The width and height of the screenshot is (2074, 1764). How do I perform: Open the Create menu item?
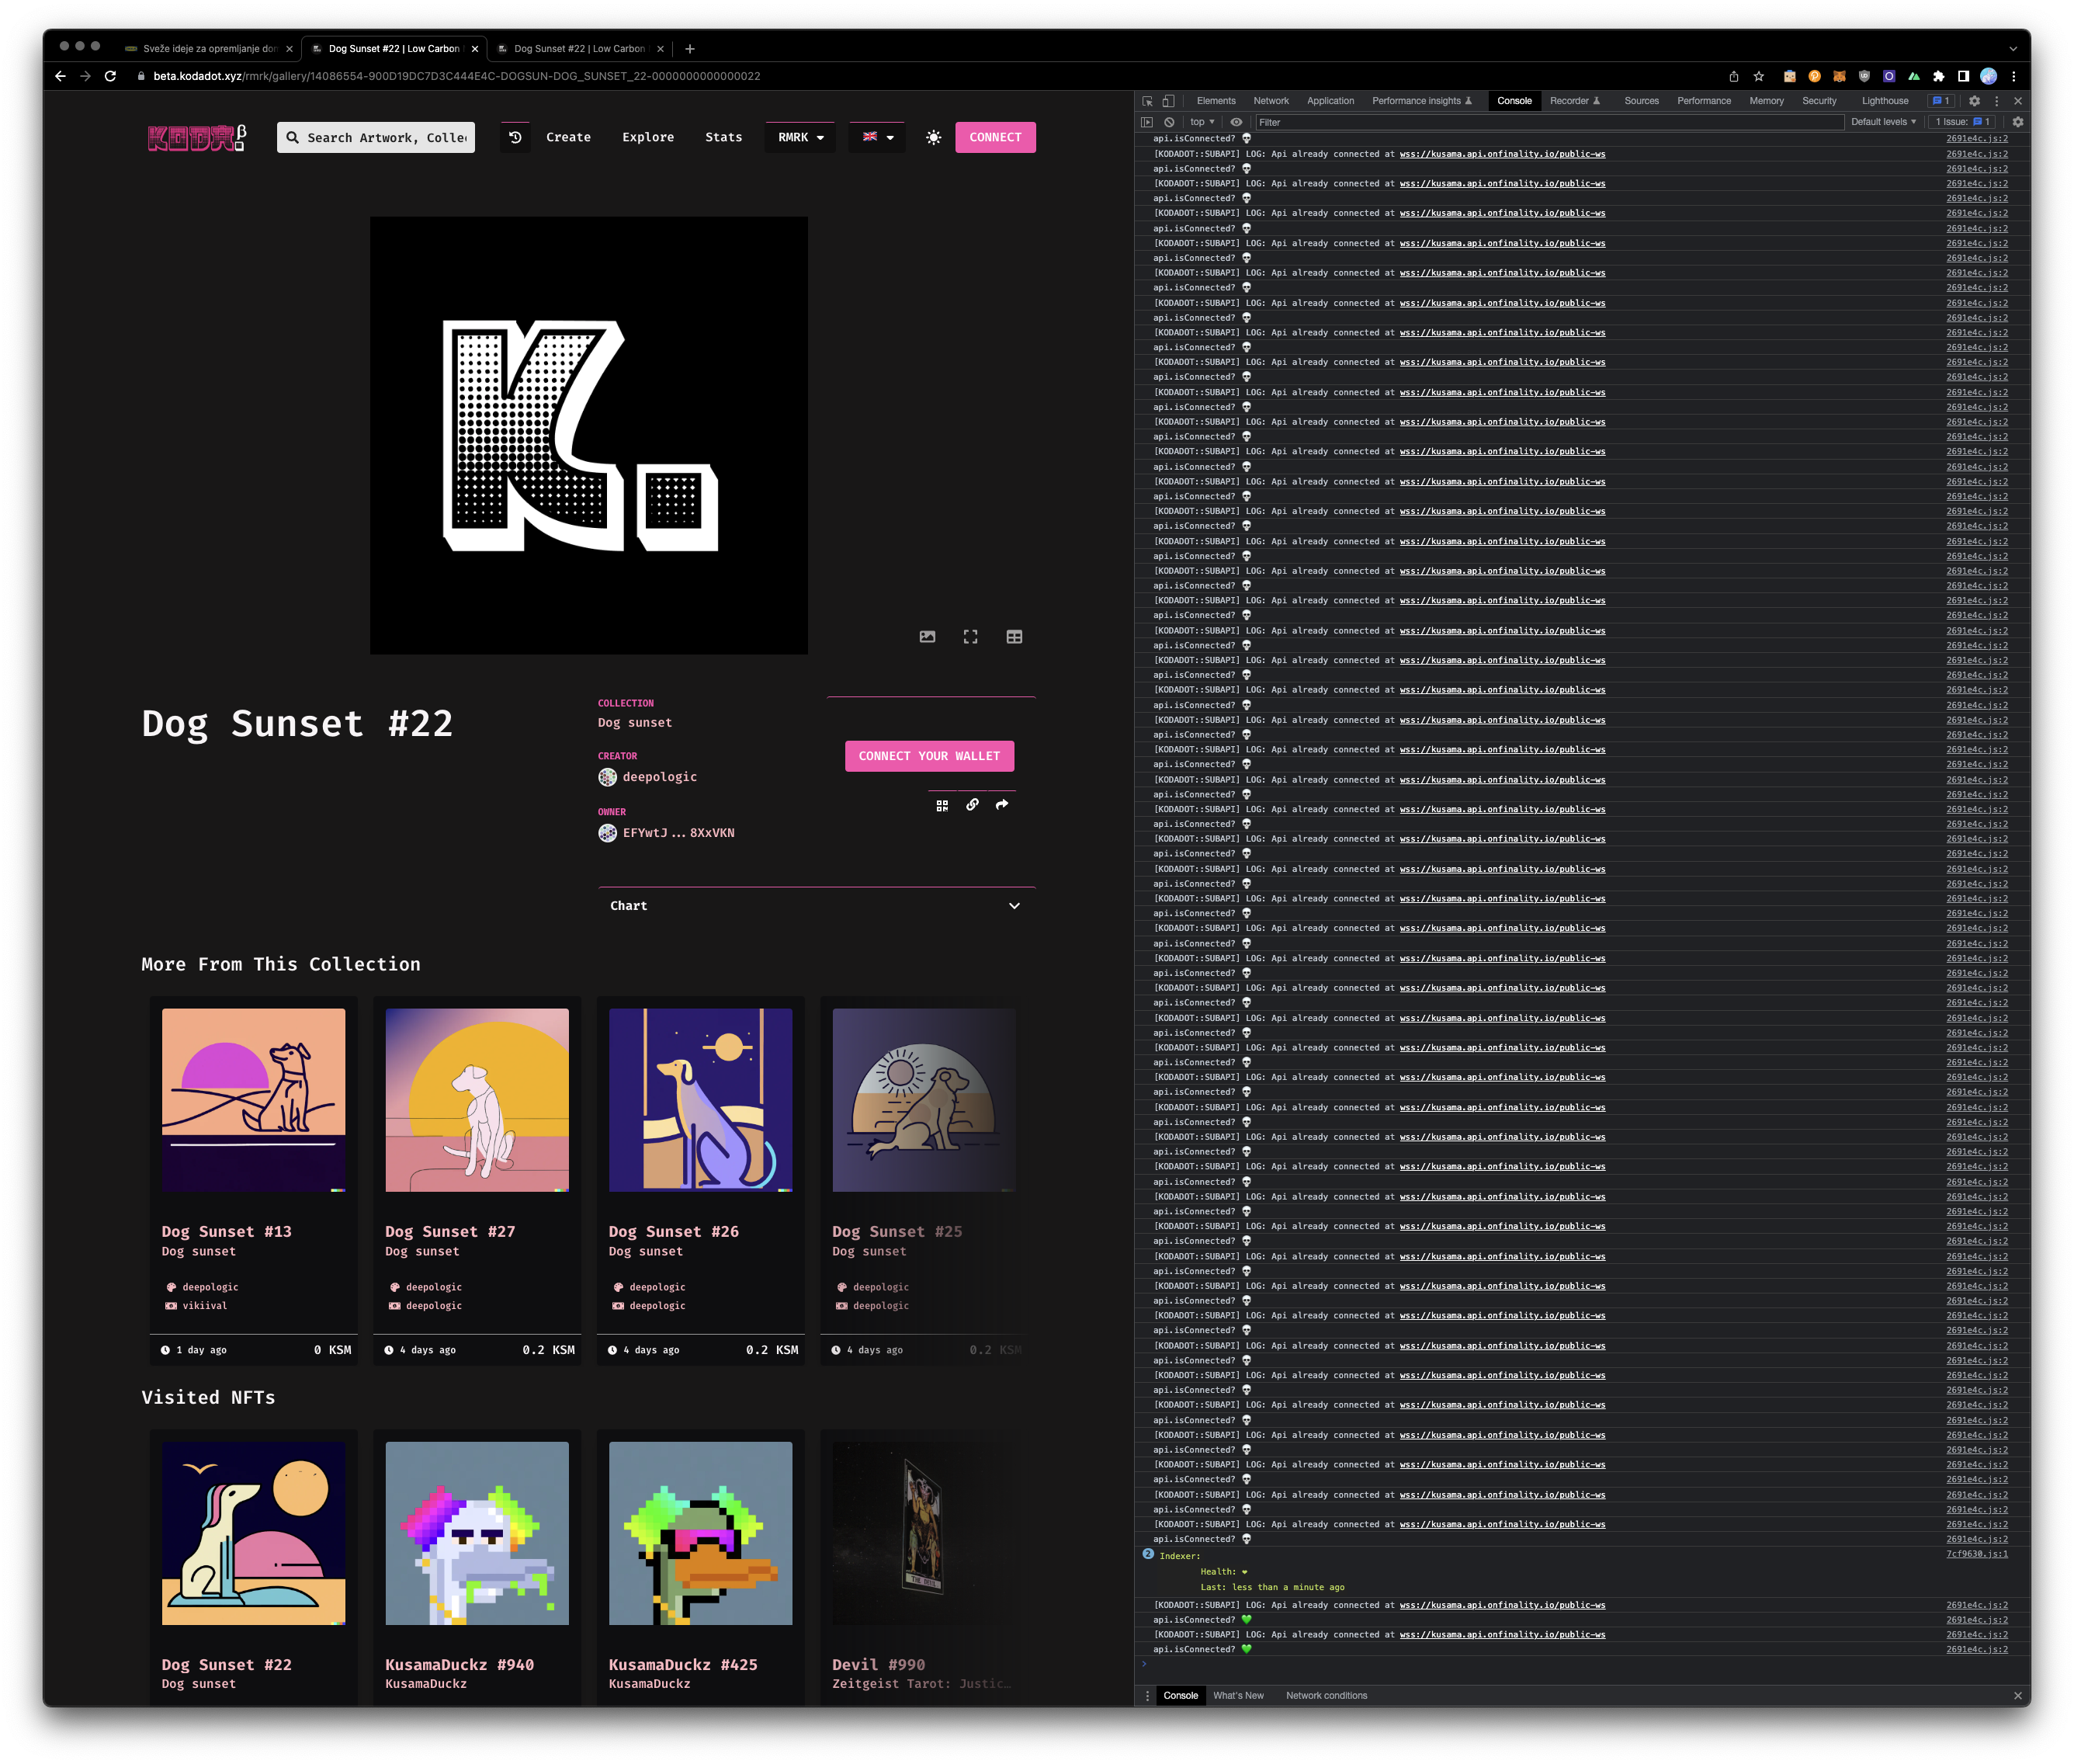pyautogui.click(x=567, y=137)
